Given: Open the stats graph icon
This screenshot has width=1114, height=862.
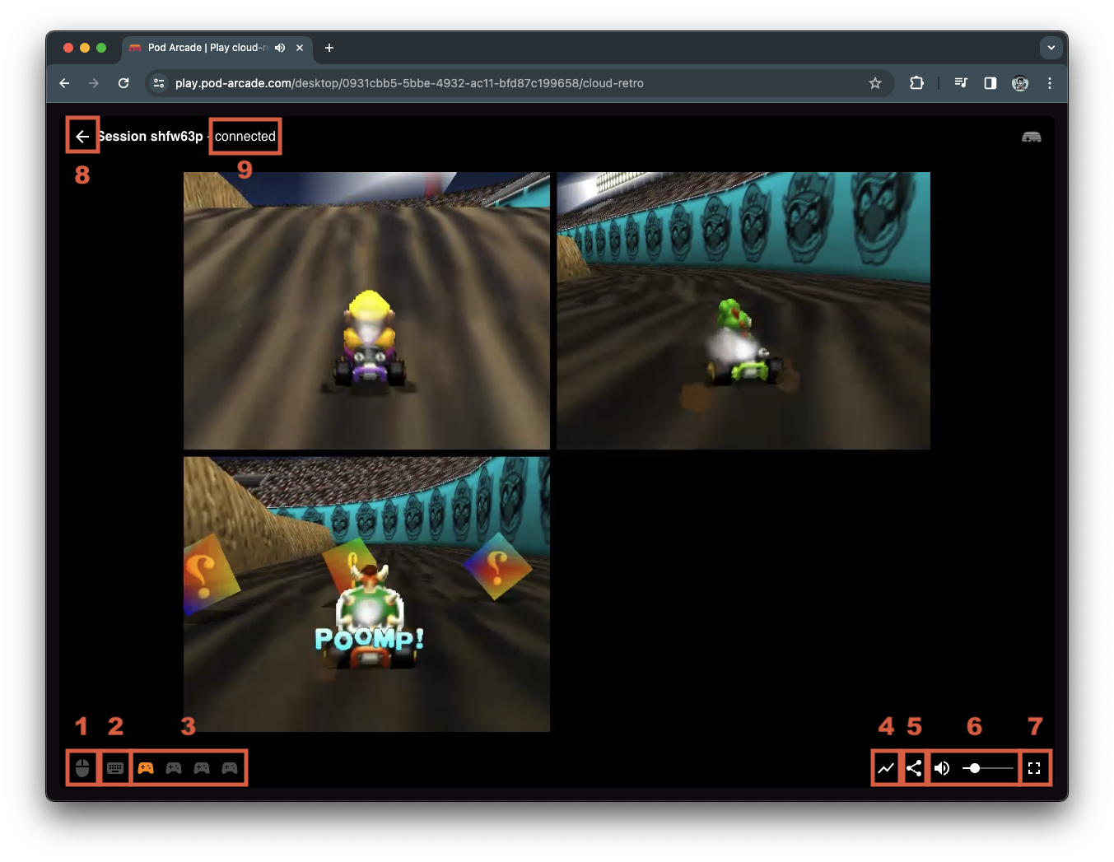Looking at the screenshot, I should pyautogui.click(x=886, y=768).
